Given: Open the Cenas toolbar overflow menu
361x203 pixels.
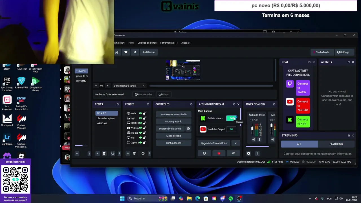Looking at the screenshot, I should pyautogui.click(x=119, y=153).
